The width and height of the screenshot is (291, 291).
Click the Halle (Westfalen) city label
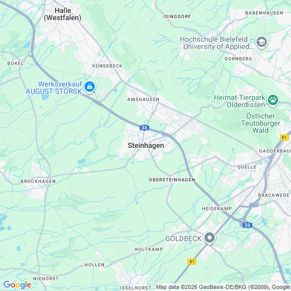pos(63,14)
